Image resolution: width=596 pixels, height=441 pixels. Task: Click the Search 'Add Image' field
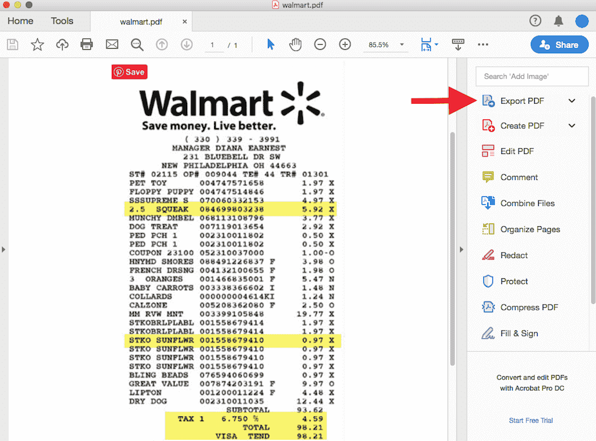click(x=532, y=76)
